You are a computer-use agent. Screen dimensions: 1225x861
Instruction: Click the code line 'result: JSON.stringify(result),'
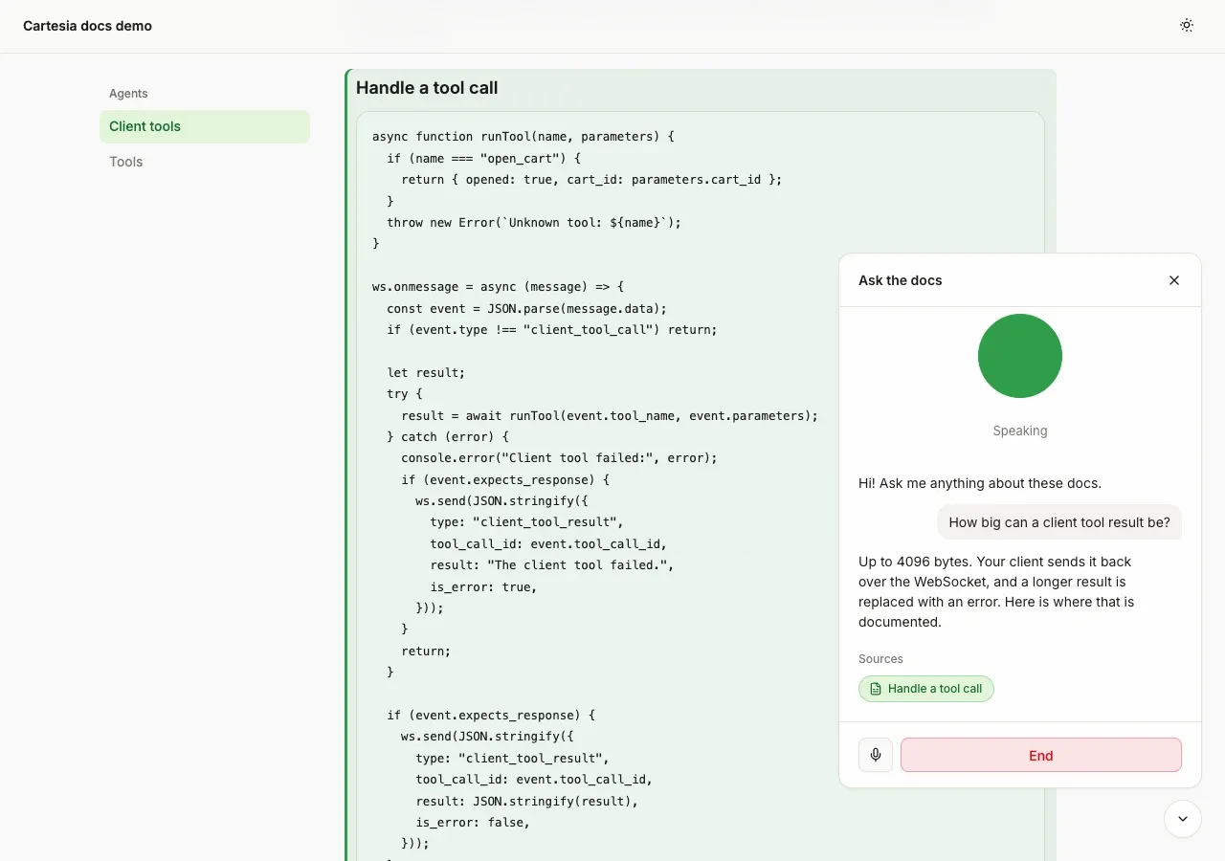pos(526,801)
